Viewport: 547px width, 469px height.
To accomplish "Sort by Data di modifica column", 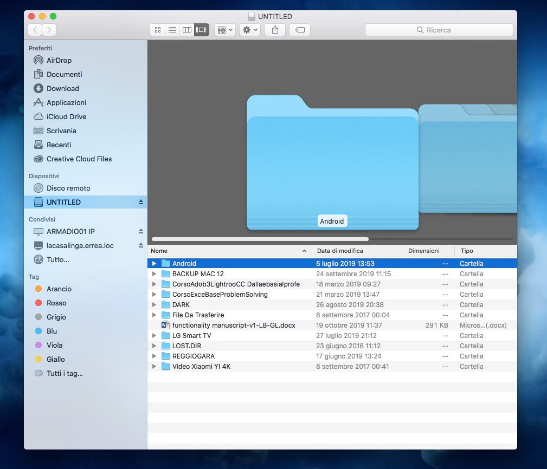I will [x=340, y=251].
